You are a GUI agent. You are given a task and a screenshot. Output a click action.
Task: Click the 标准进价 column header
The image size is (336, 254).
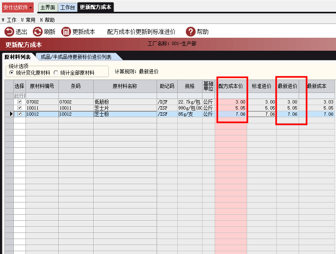pos(262,86)
